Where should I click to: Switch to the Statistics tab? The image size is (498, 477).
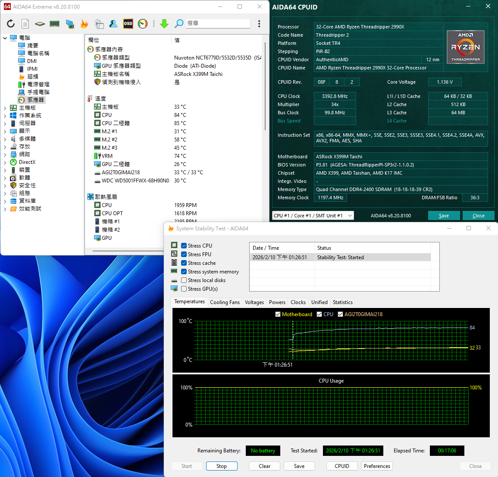(x=343, y=302)
